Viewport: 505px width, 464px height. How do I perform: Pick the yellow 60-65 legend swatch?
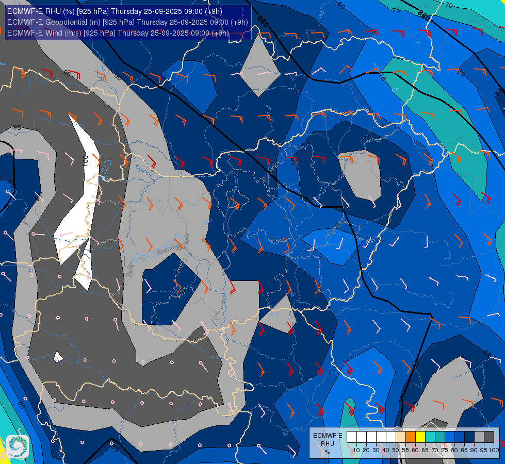[x=420, y=437]
